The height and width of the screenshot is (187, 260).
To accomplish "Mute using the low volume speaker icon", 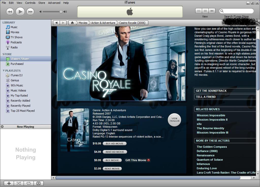I will (x=40, y=12).
